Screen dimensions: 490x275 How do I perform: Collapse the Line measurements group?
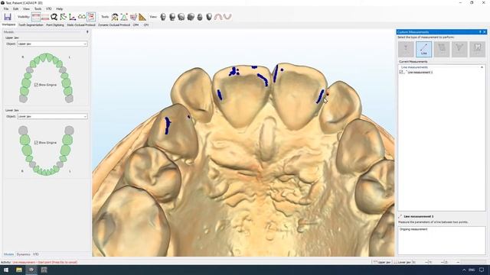point(482,67)
